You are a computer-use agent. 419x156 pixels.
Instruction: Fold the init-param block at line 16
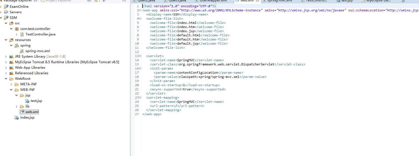point(140,68)
